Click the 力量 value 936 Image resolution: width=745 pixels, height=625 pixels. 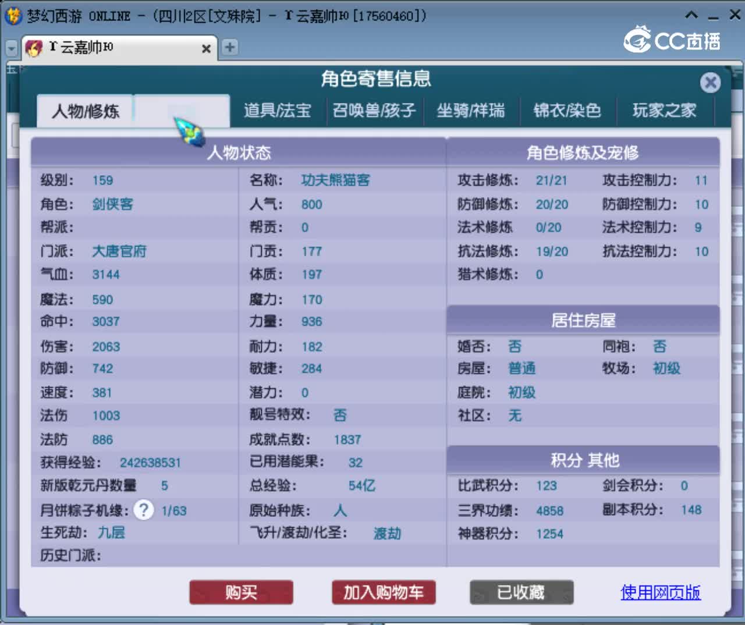(311, 322)
